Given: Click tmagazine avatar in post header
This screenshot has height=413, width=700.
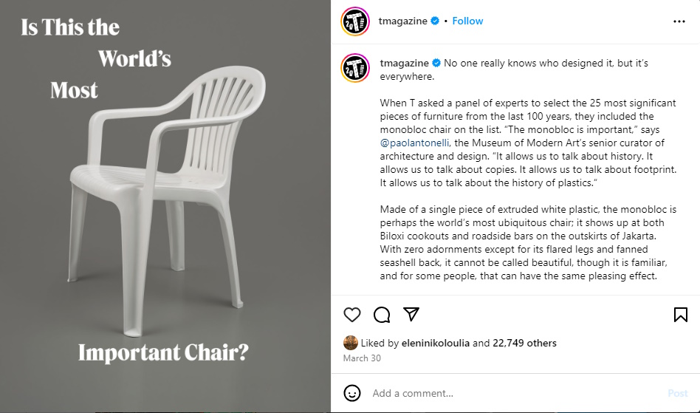Looking at the screenshot, I should coord(354,21).
